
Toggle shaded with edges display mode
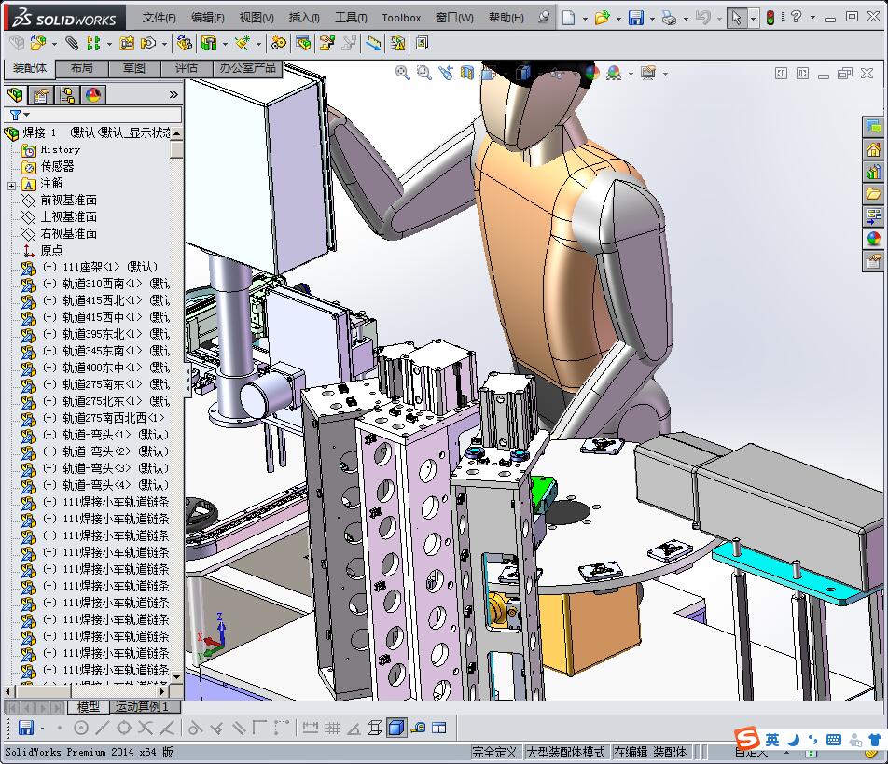[x=395, y=728]
